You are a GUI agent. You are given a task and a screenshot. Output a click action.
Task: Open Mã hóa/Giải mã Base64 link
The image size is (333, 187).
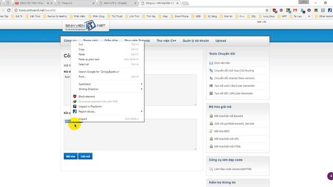228,116
